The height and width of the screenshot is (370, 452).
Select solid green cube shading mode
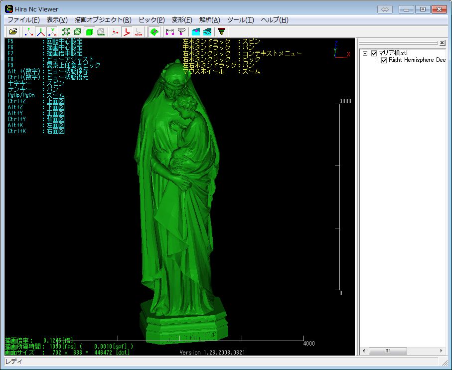(x=89, y=32)
